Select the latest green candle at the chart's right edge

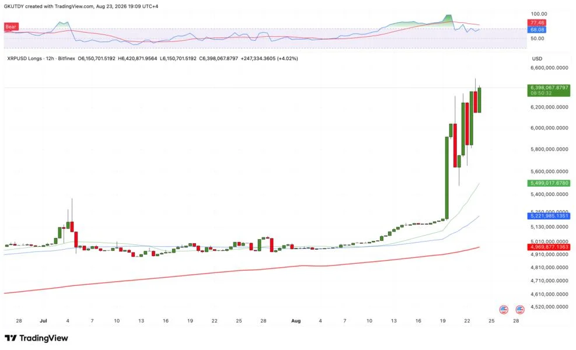[x=479, y=100]
